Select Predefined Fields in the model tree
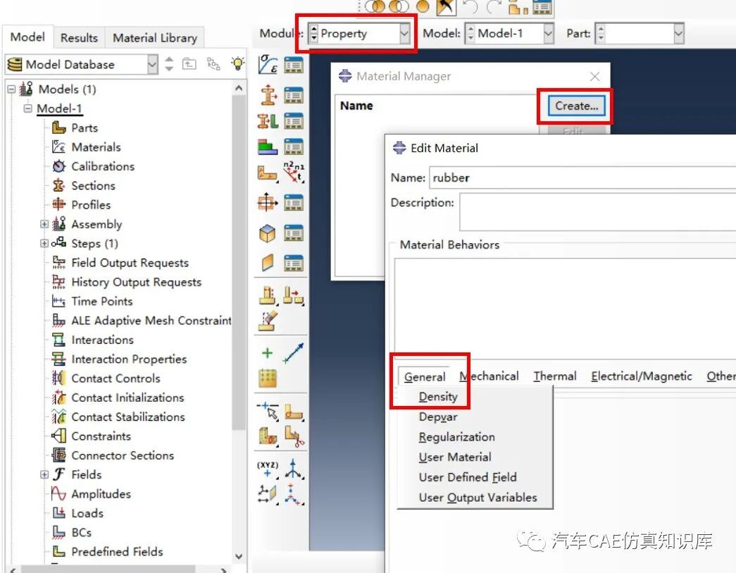This screenshot has height=573, width=736. coord(117,551)
